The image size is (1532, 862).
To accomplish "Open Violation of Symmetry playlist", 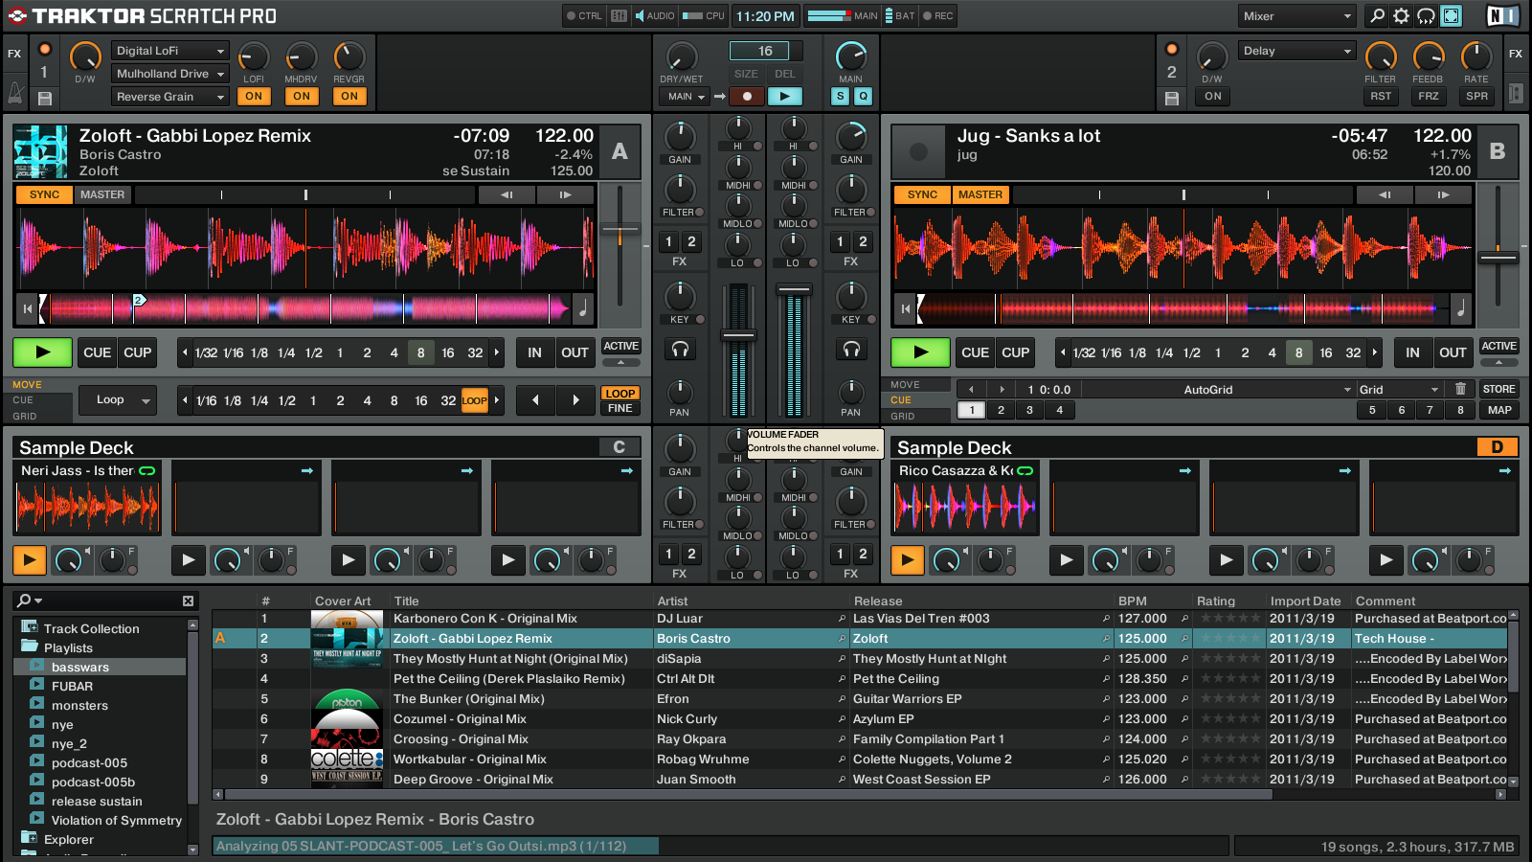I will pos(116,820).
